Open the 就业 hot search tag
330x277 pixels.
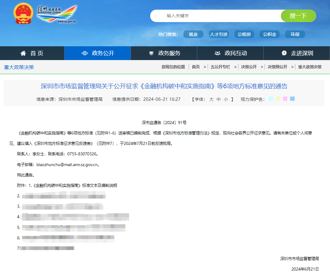click(193, 34)
